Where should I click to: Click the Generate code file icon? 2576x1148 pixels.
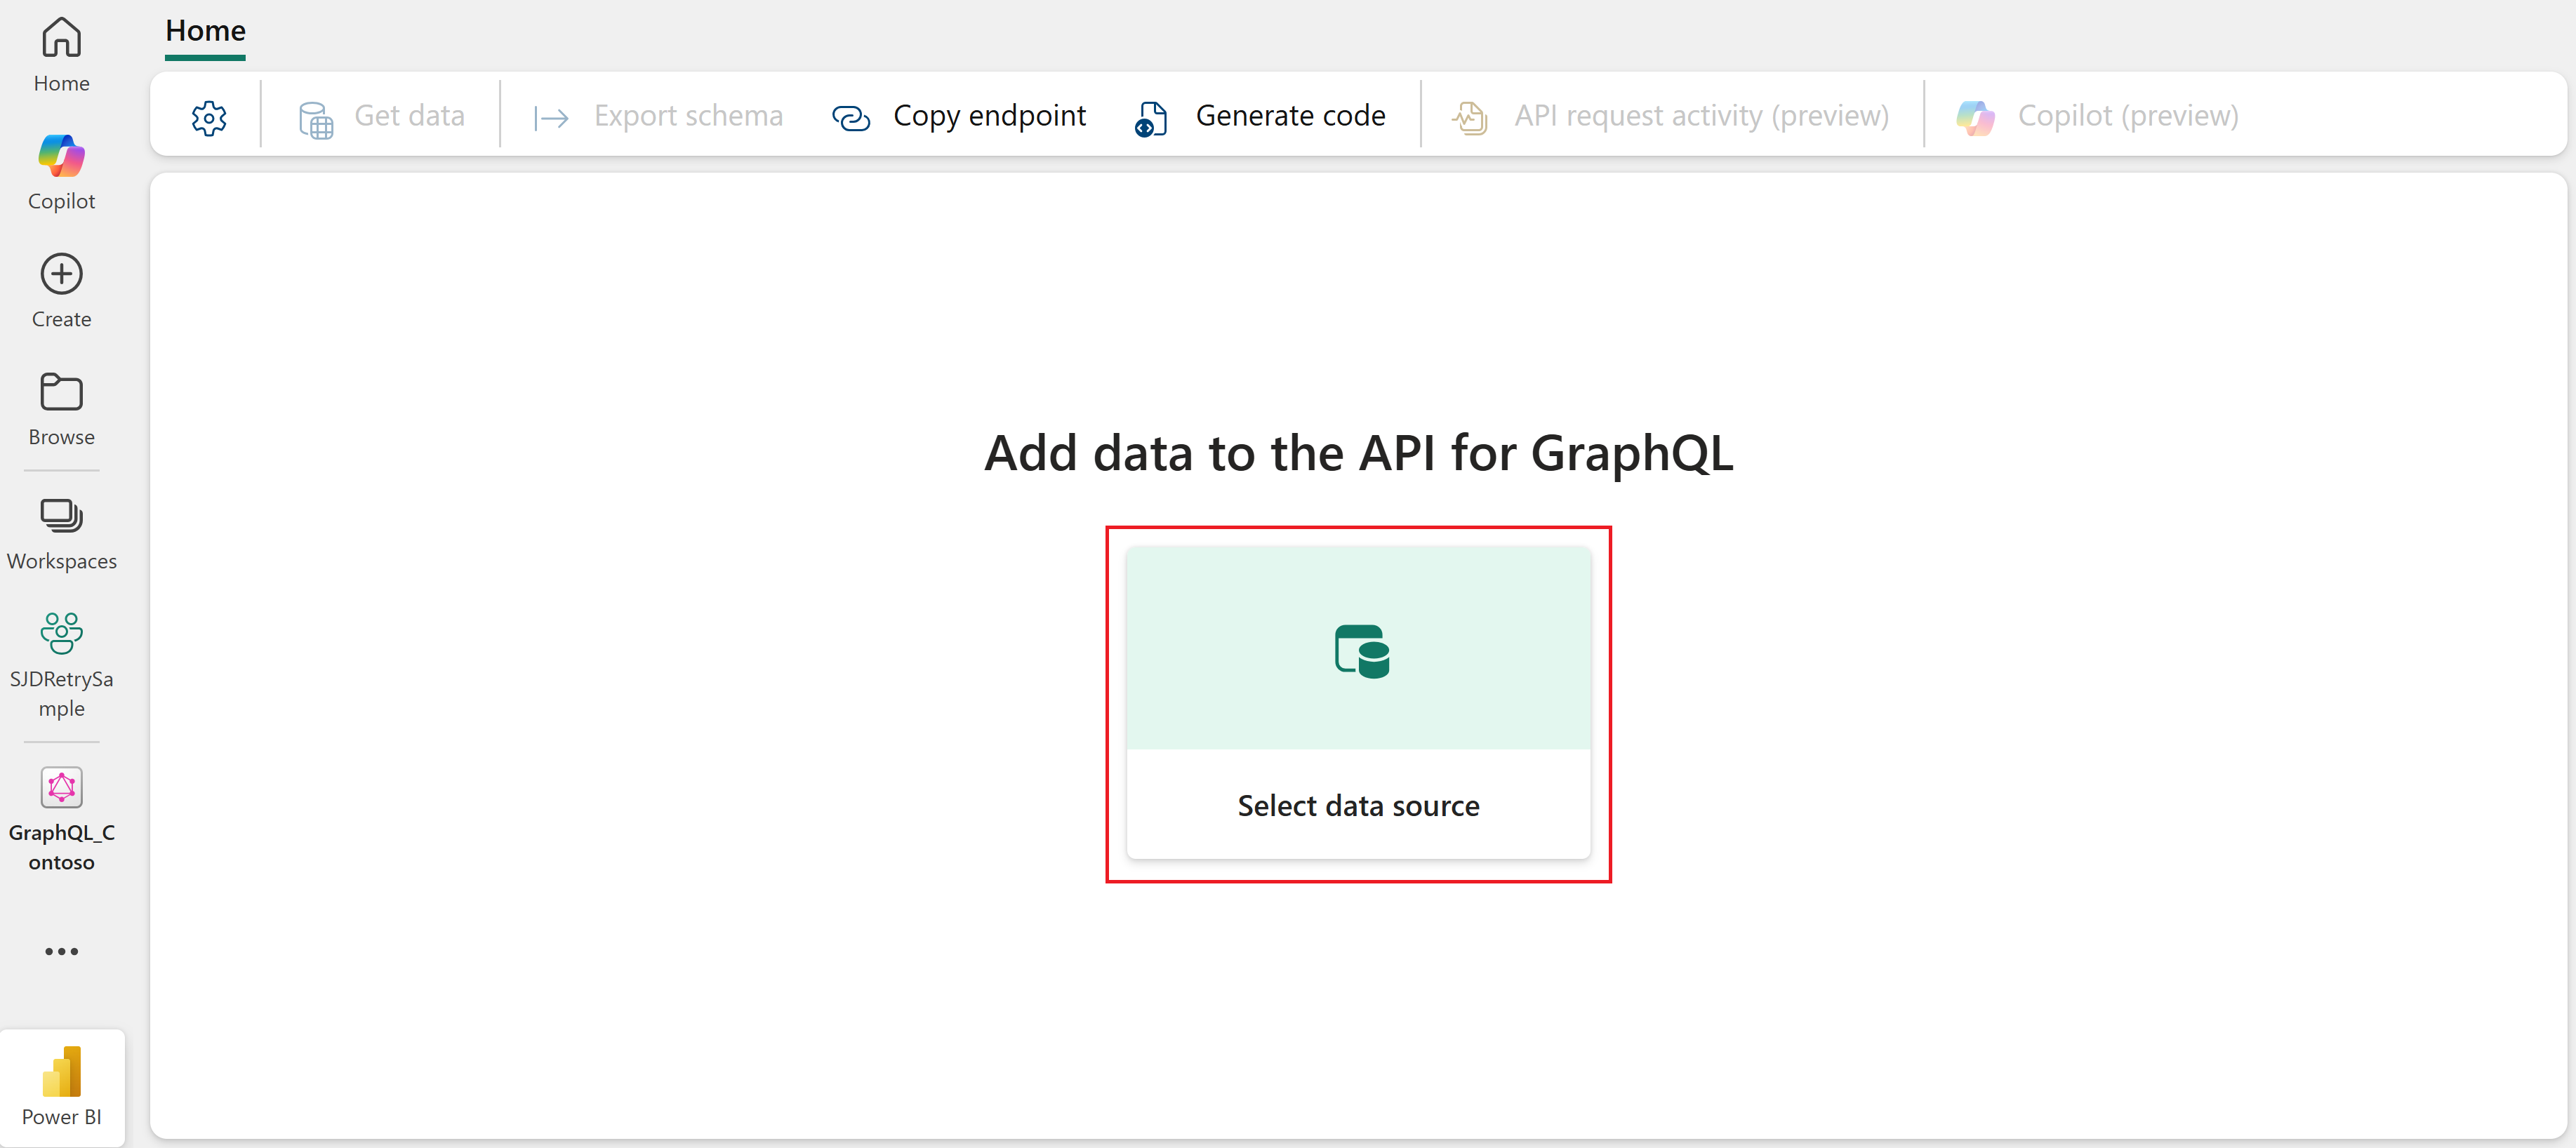tap(1151, 118)
